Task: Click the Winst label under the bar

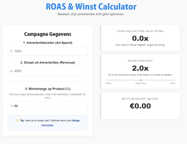Action: coord(173,83)
